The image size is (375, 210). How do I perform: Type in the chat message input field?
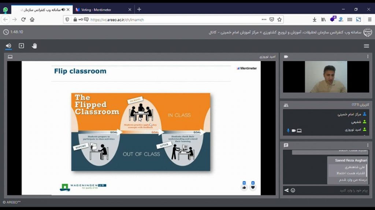click(330, 190)
